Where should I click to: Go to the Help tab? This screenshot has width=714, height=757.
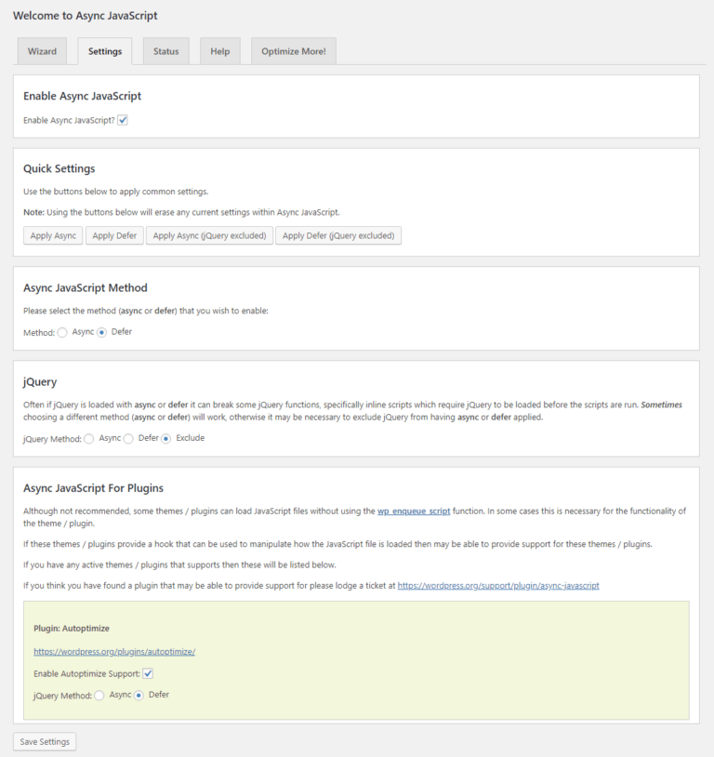(220, 51)
